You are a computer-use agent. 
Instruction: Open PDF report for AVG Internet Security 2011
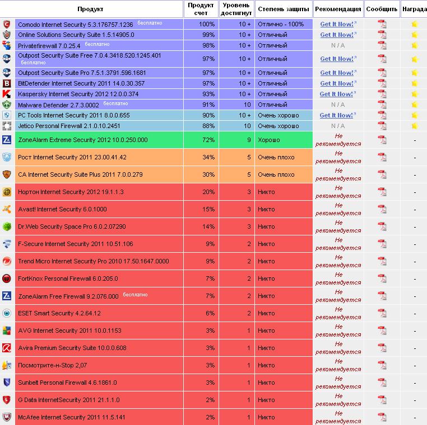pyautogui.click(x=382, y=330)
